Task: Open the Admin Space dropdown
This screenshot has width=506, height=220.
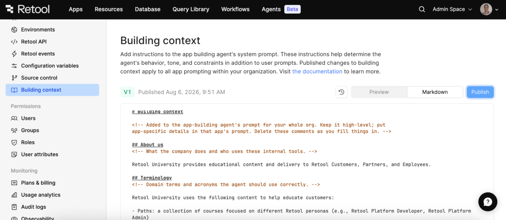Action: (x=452, y=9)
